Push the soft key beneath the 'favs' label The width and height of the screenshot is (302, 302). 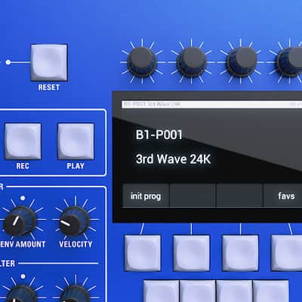(287, 253)
